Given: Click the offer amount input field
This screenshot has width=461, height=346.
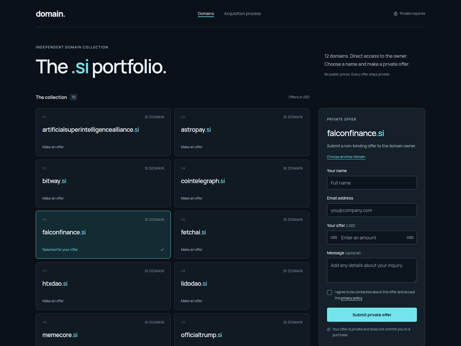Looking at the screenshot, I should 372,238.
